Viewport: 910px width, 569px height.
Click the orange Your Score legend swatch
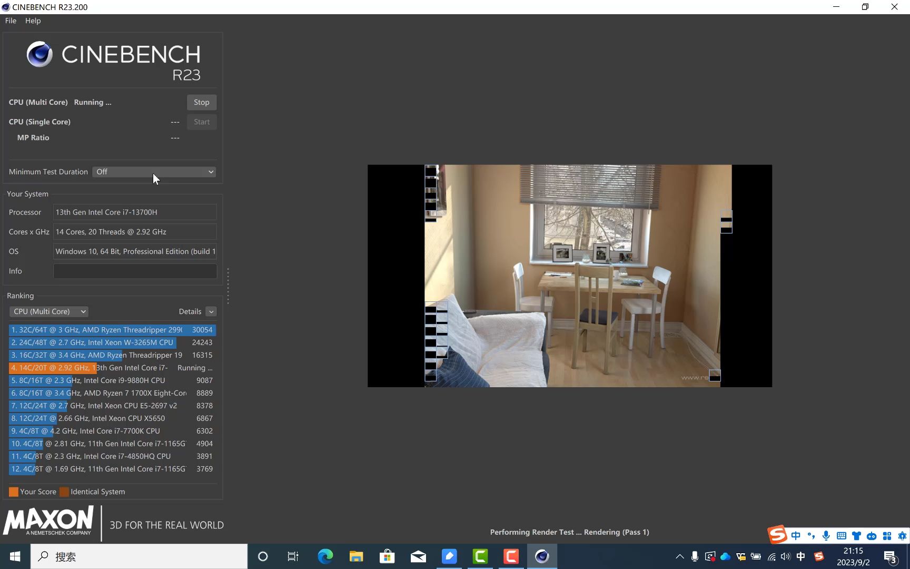[x=14, y=492]
